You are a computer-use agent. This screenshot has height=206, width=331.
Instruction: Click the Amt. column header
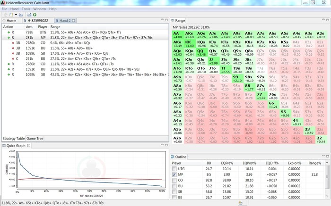(29, 27)
